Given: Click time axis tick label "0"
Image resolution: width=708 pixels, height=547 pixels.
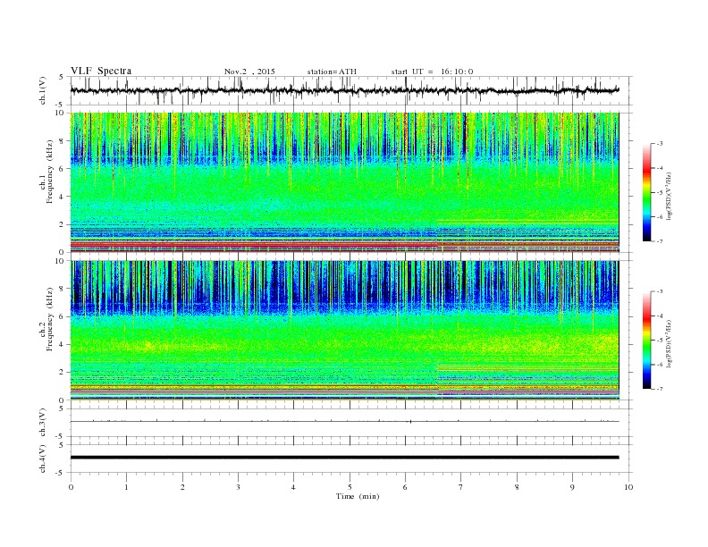Looking at the screenshot, I should (x=71, y=487).
